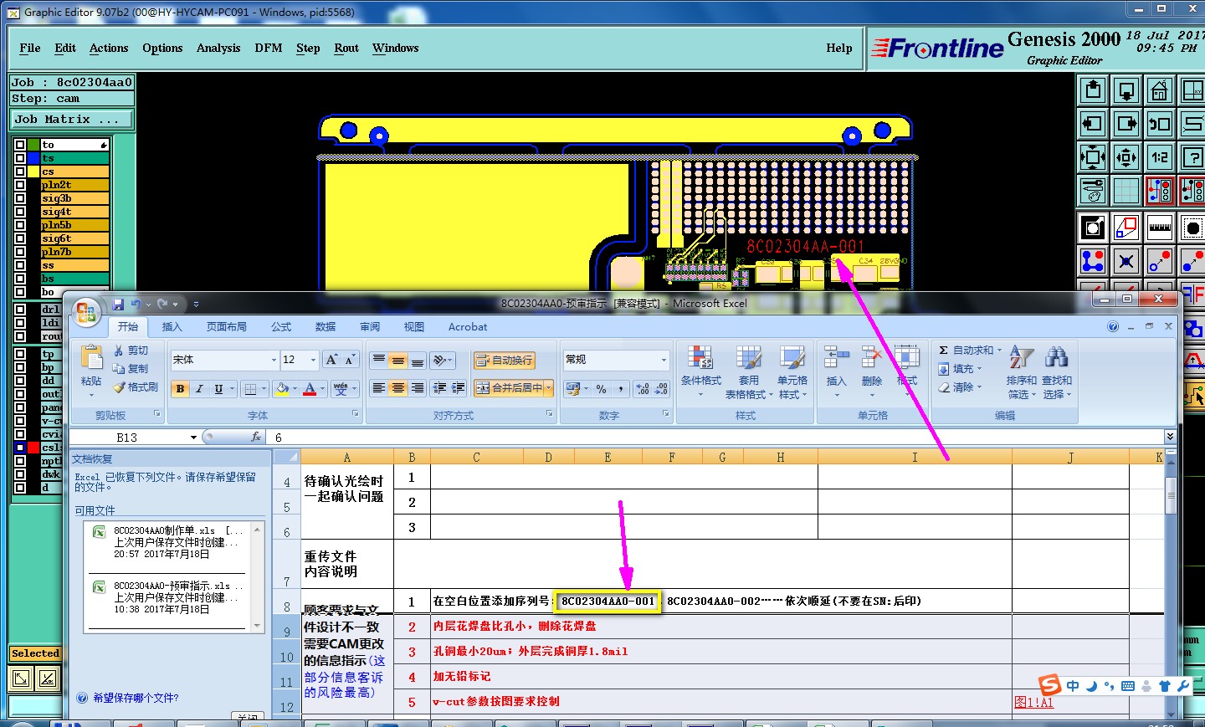Open the font name dropdown (宋体)
Screen dimensions: 1205x727
click(274, 360)
